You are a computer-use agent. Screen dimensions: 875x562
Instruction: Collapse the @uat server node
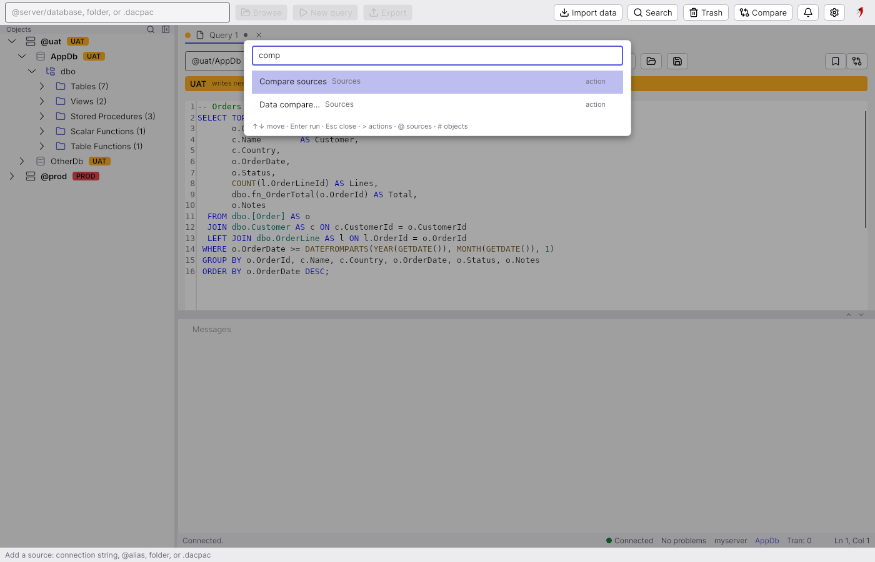coord(12,41)
